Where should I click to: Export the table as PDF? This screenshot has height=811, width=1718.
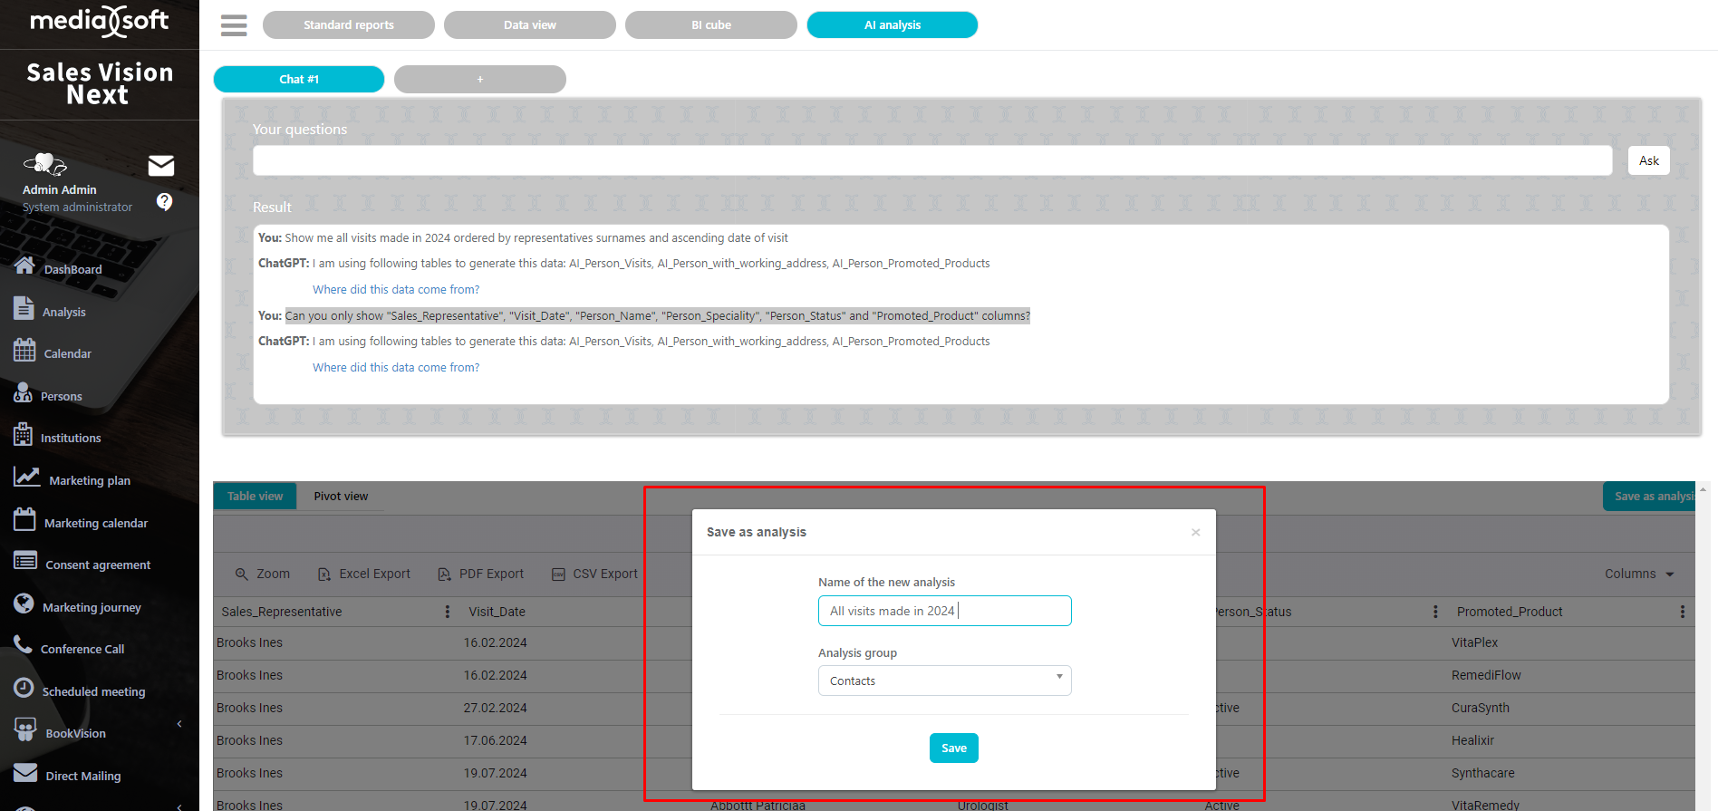pyautogui.click(x=480, y=574)
